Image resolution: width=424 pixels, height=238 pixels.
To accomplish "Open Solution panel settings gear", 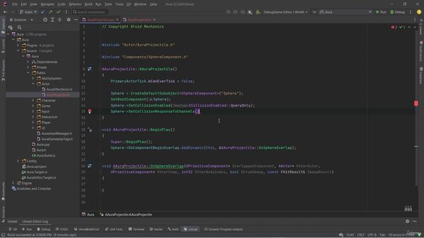I will click(x=68, y=20).
